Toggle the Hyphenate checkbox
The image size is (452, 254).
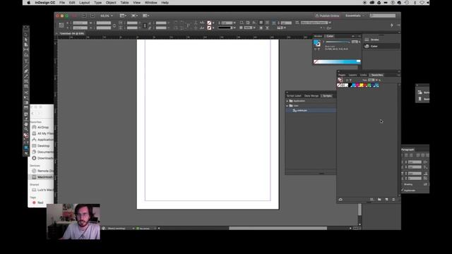[x=403, y=190]
